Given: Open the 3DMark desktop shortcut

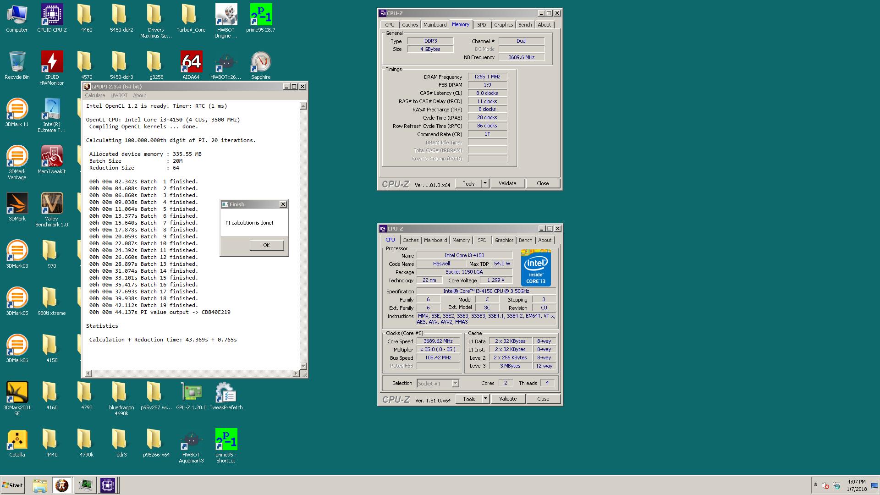Looking at the screenshot, I should click(x=17, y=207).
